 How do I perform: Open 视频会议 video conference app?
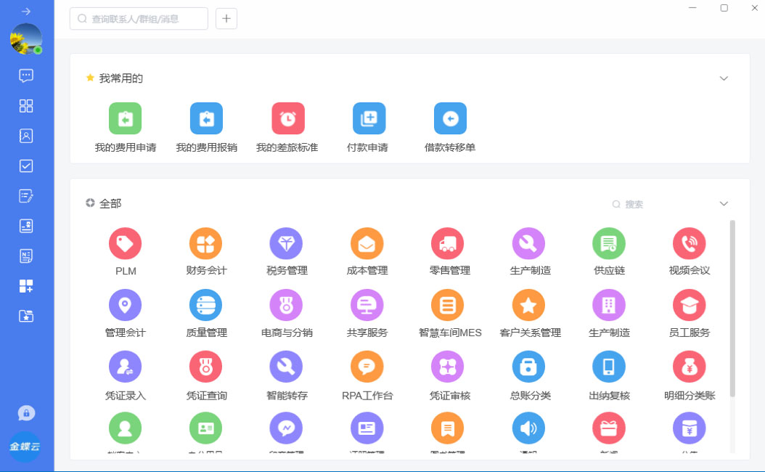click(689, 244)
